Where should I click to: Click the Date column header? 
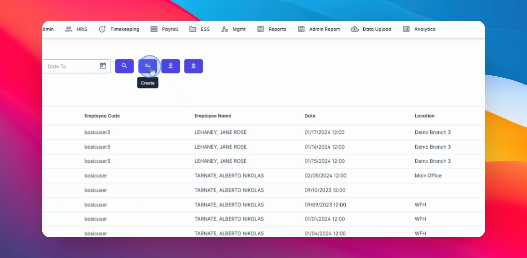(310, 116)
